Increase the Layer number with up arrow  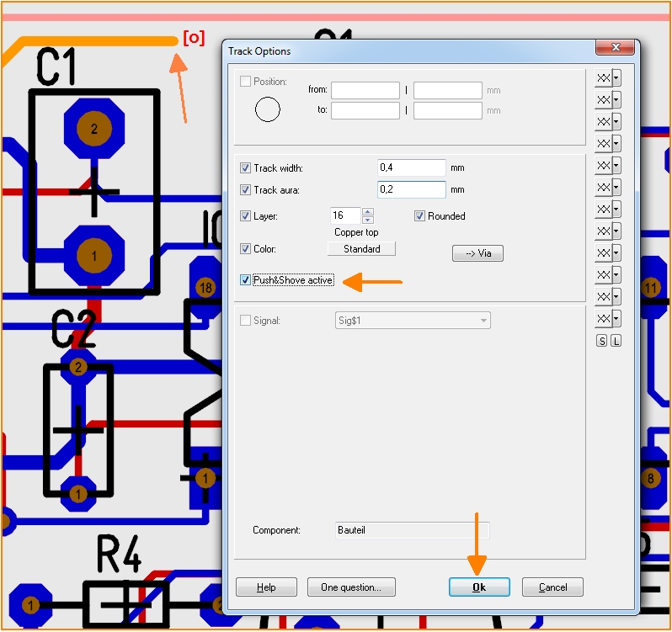click(x=367, y=212)
